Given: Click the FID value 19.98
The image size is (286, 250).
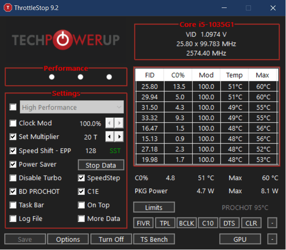Looking at the screenshot, I should point(149,159).
